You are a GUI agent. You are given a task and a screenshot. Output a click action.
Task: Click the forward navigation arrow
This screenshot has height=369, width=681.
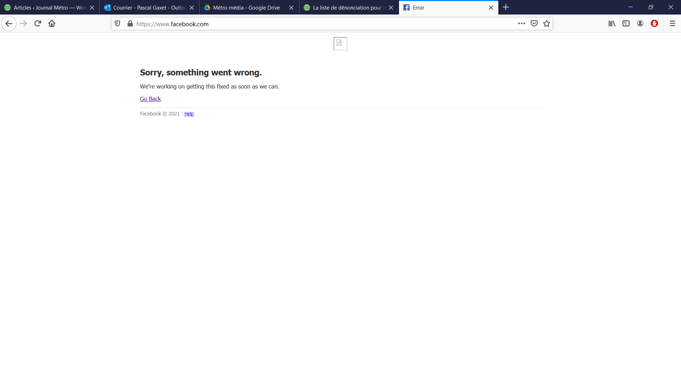point(23,24)
